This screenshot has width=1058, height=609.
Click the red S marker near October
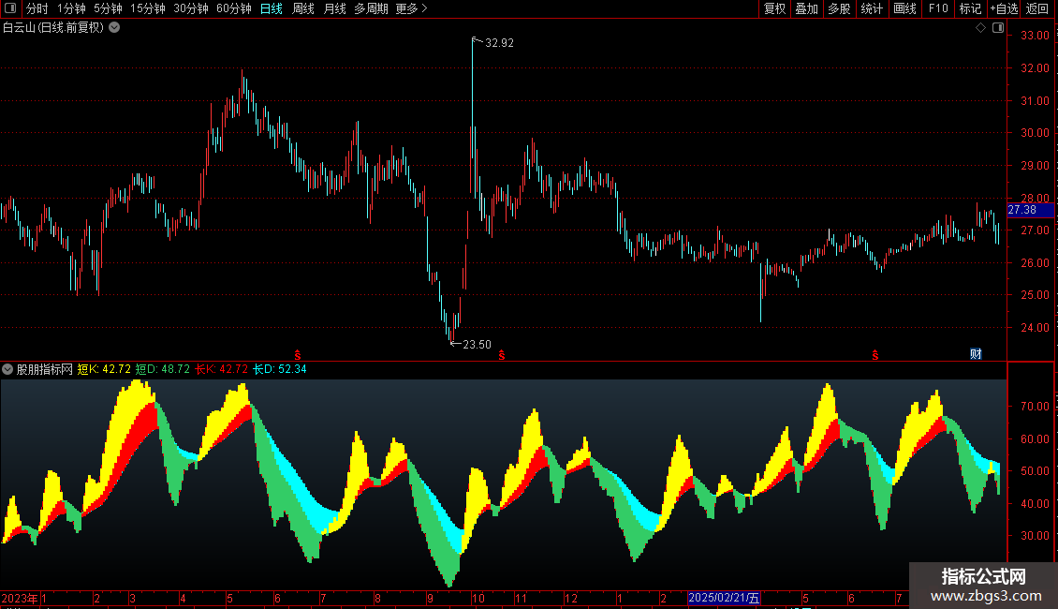(x=501, y=355)
